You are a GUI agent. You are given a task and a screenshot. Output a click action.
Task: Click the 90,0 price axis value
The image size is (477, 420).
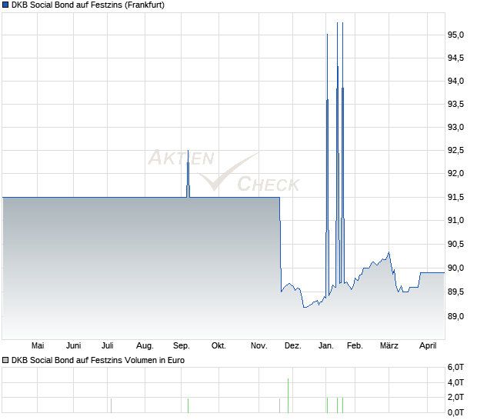[x=455, y=268]
